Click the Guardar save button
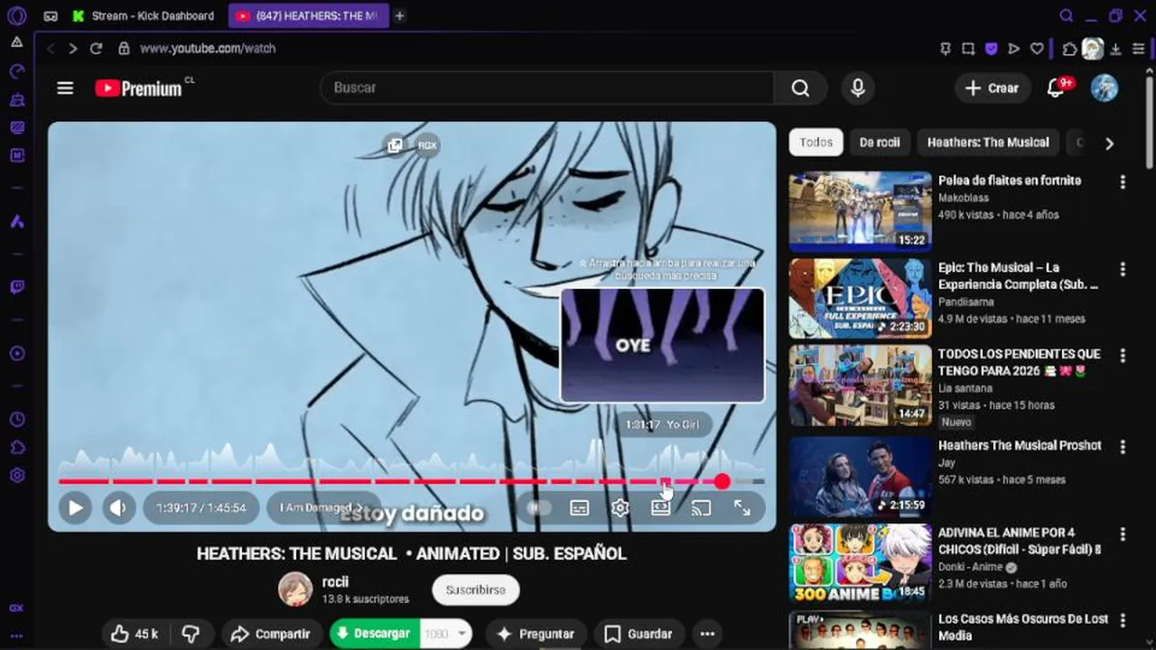 639,634
